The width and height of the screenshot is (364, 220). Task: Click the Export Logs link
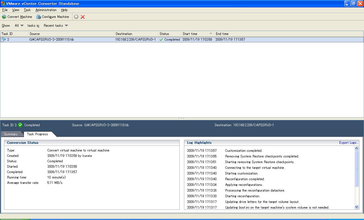349,143
